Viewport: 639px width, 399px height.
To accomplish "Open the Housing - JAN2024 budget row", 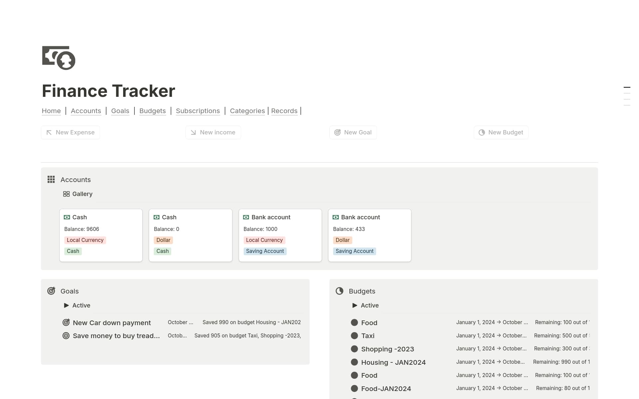I will (x=470, y=362).
